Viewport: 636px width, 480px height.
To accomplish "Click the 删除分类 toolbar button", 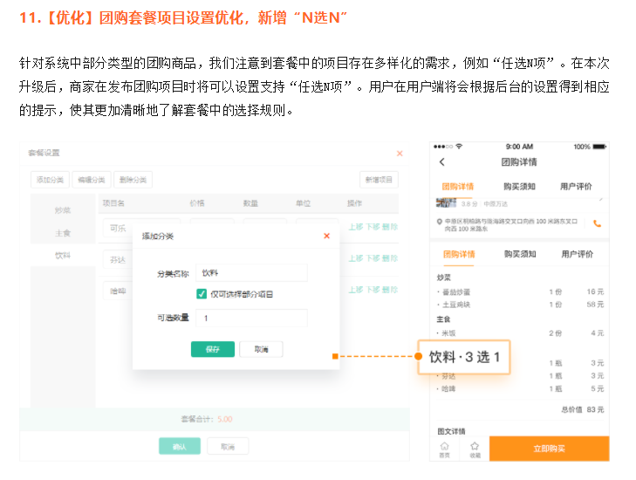I will 133,180.
